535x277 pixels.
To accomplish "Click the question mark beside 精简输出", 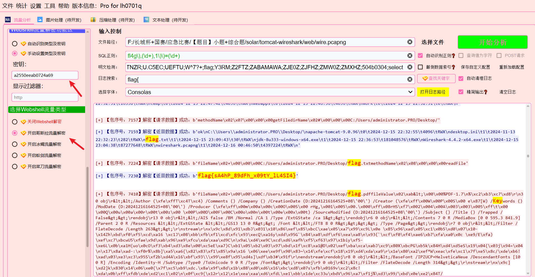I will click(486, 92).
